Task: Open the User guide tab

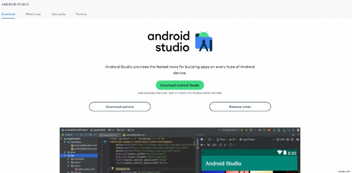Action: pos(59,14)
